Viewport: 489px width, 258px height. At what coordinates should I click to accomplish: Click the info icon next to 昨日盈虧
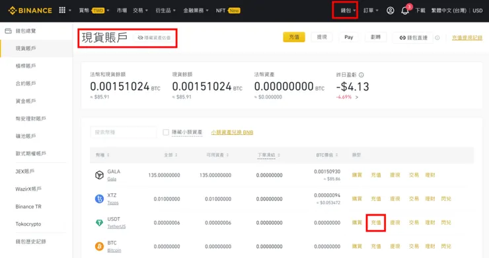(361, 75)
